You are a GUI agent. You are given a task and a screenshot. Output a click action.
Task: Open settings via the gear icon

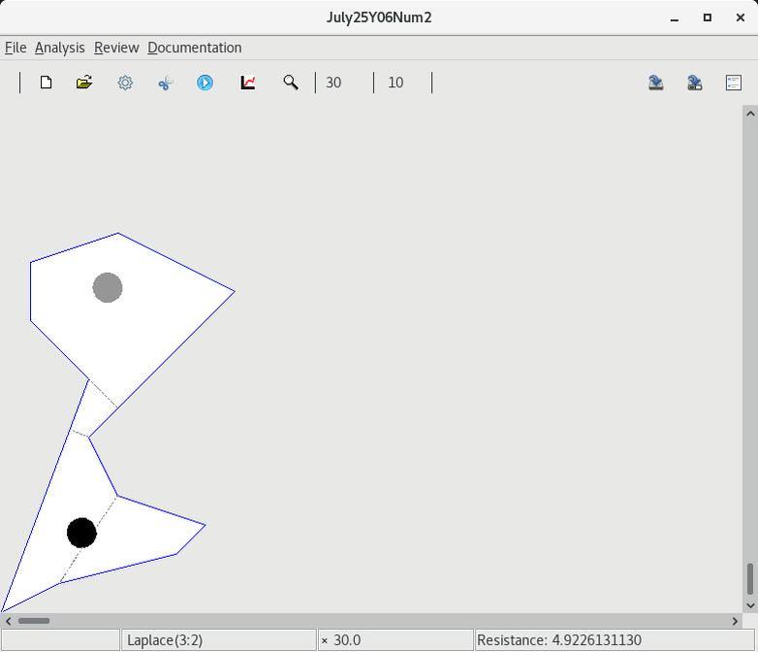tap(125, 82)
